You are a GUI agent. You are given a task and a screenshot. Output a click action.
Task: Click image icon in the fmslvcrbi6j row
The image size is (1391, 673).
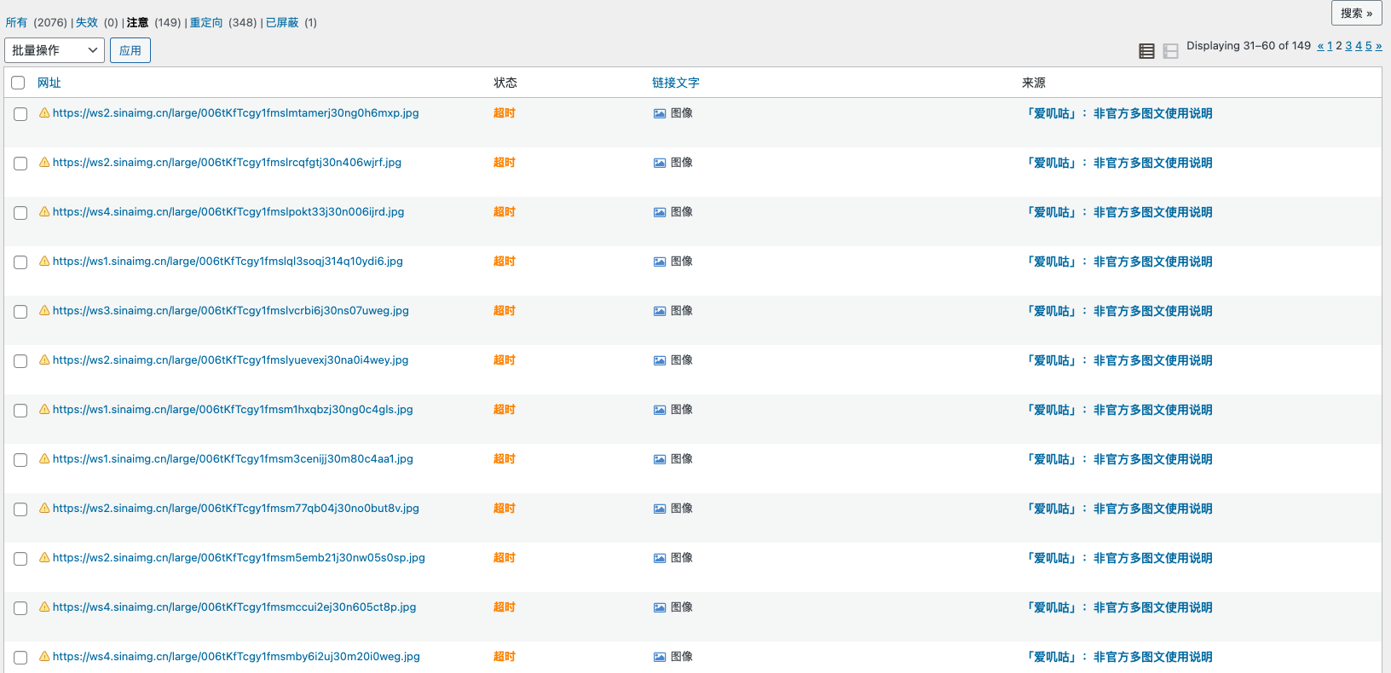pos(659,311)
